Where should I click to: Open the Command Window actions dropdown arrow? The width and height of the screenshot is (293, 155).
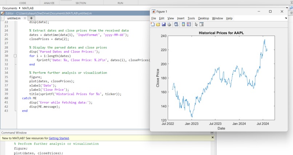212,132
